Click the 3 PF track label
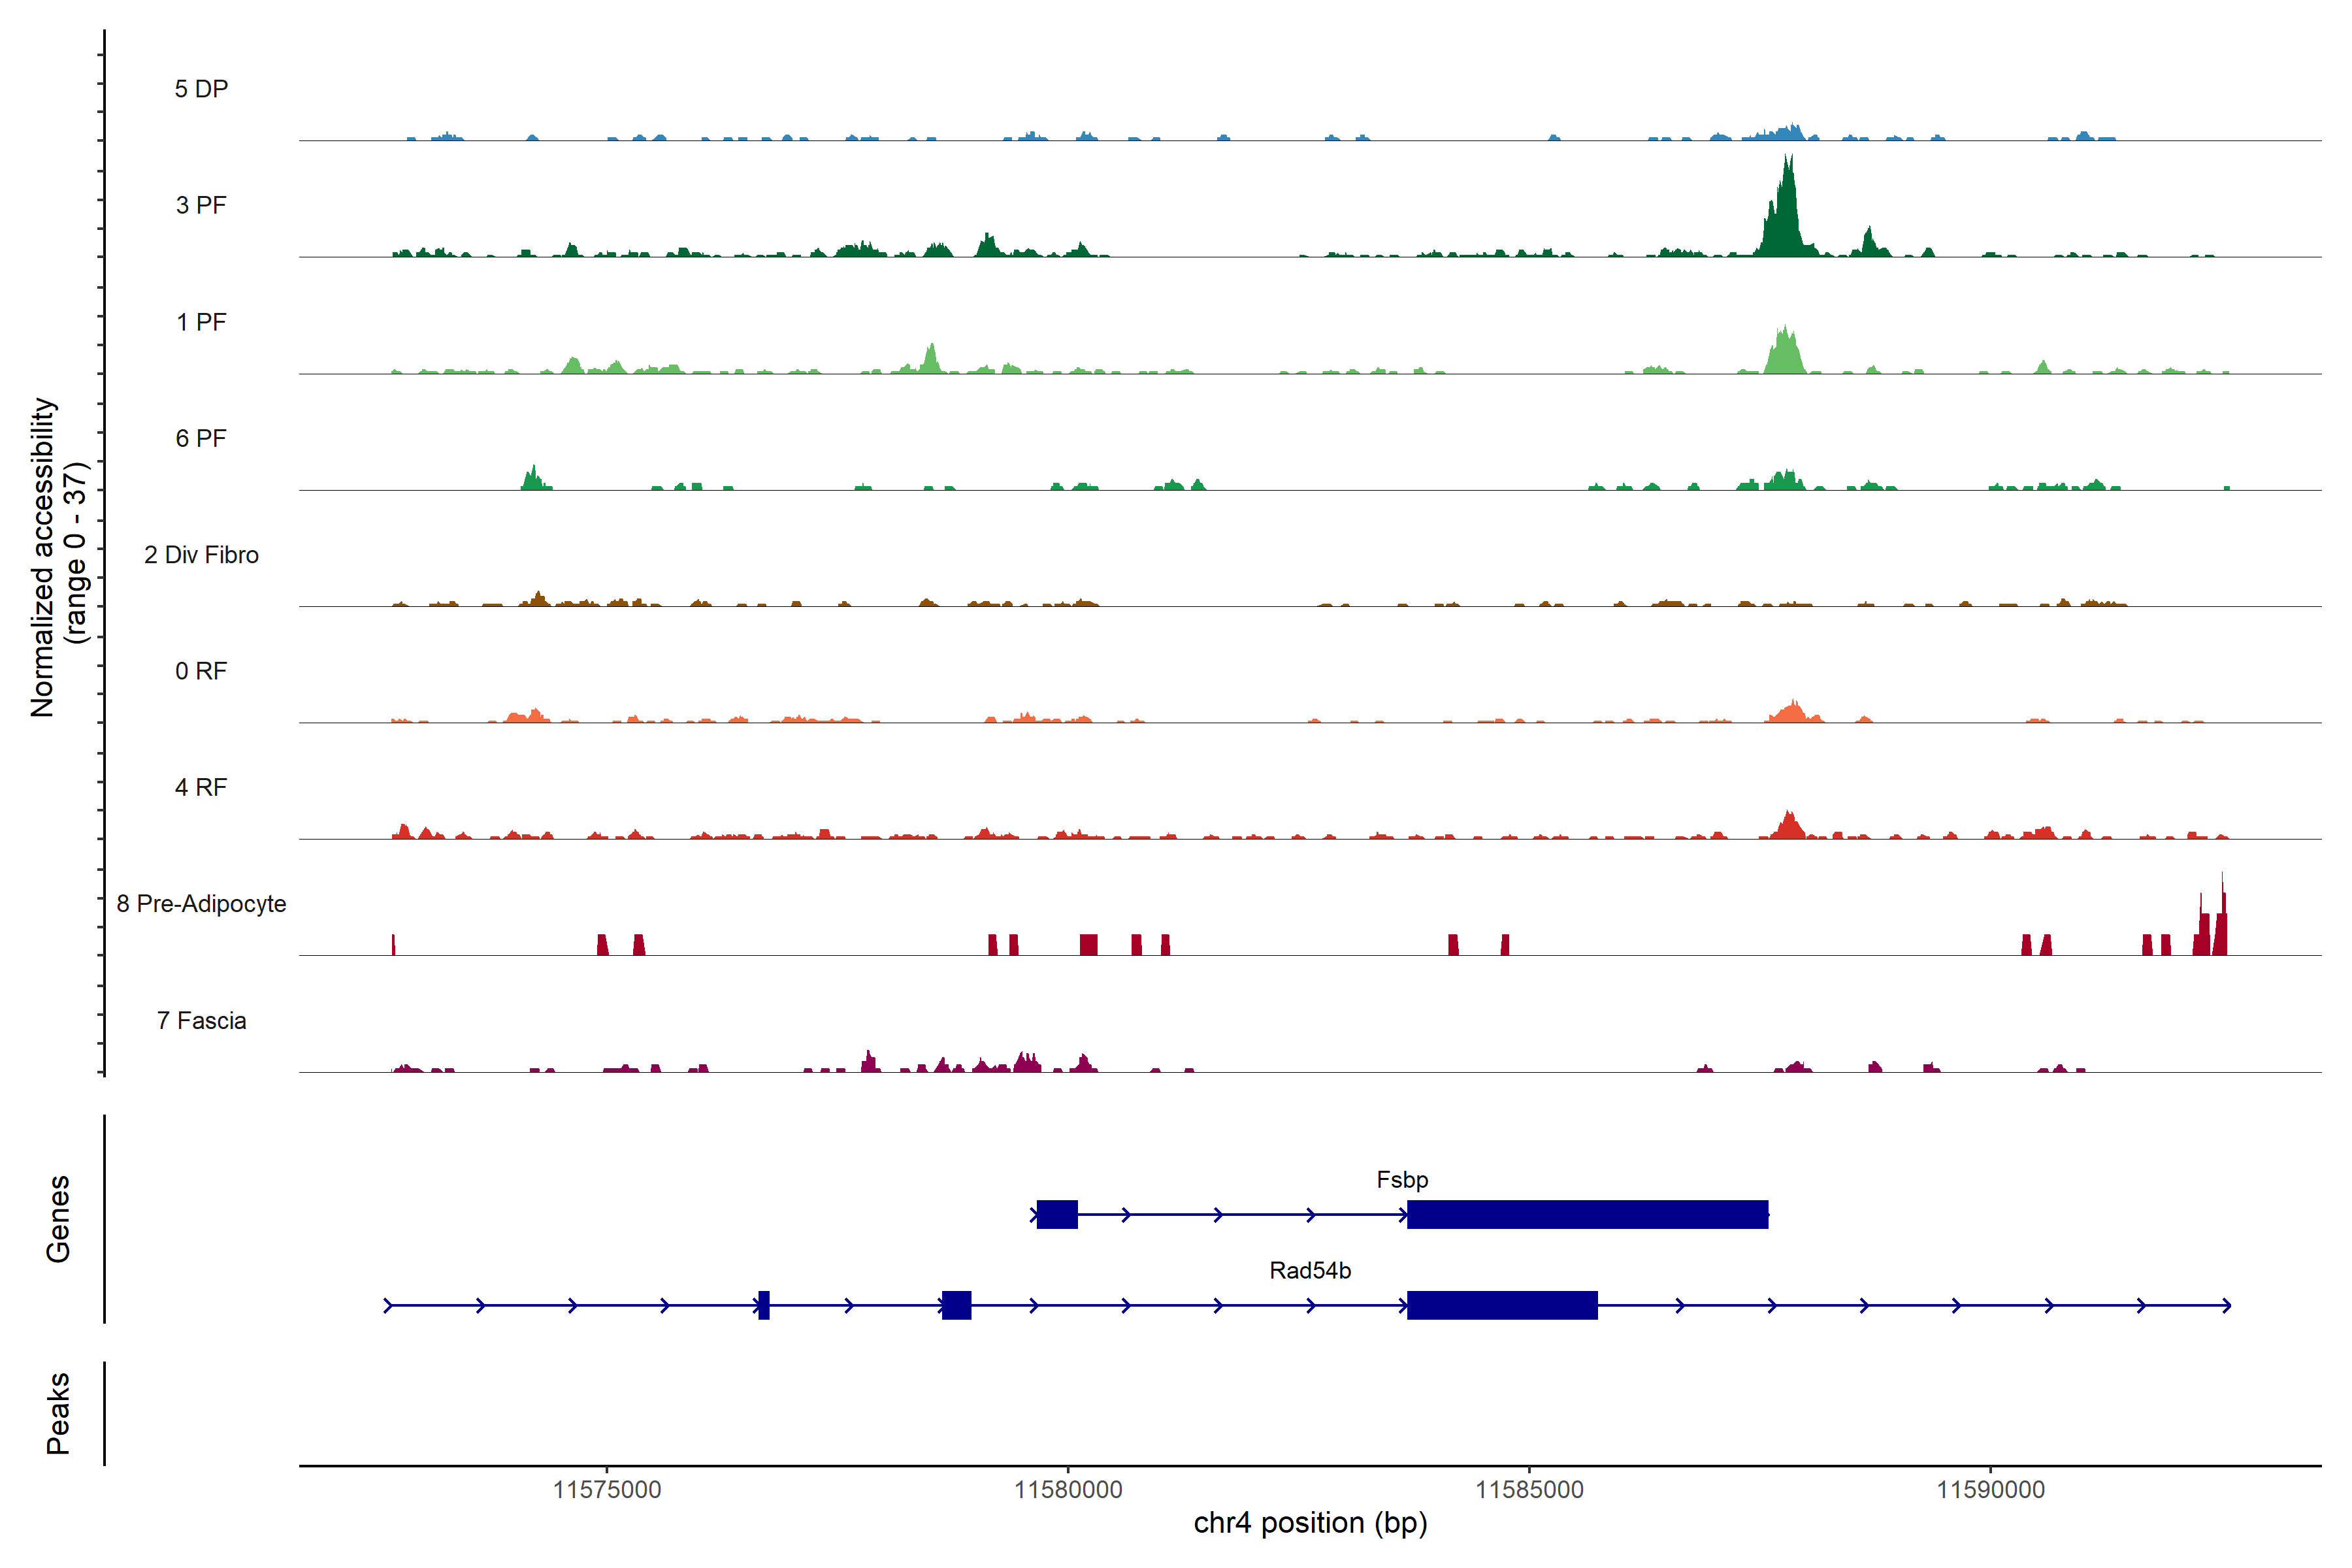Screen dimensions: 2352x1568 pyautogui.click(x=201, y=206)
